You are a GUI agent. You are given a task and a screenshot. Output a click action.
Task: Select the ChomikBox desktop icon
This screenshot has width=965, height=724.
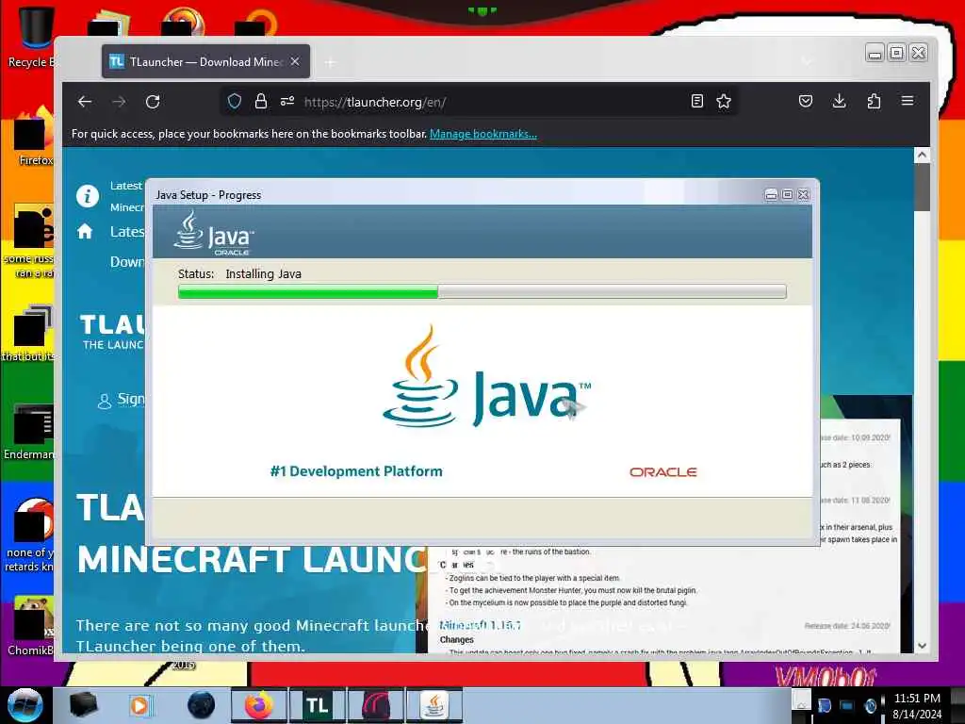31,625
